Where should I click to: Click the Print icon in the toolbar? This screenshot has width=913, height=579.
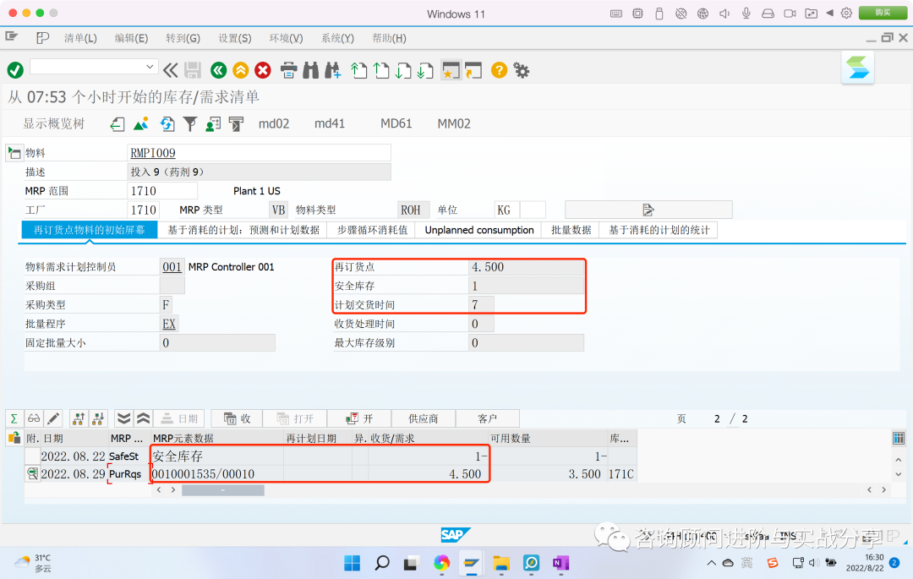(x=288, y=70)
